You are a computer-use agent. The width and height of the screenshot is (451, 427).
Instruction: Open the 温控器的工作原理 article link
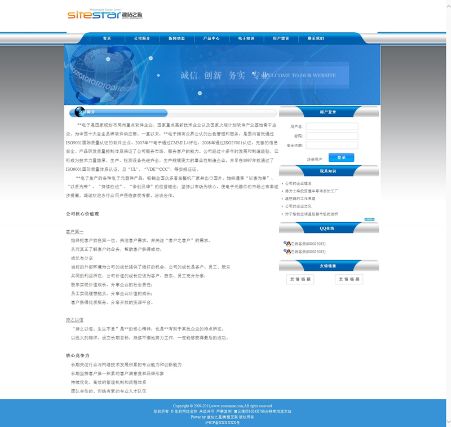tap(307, 199)
